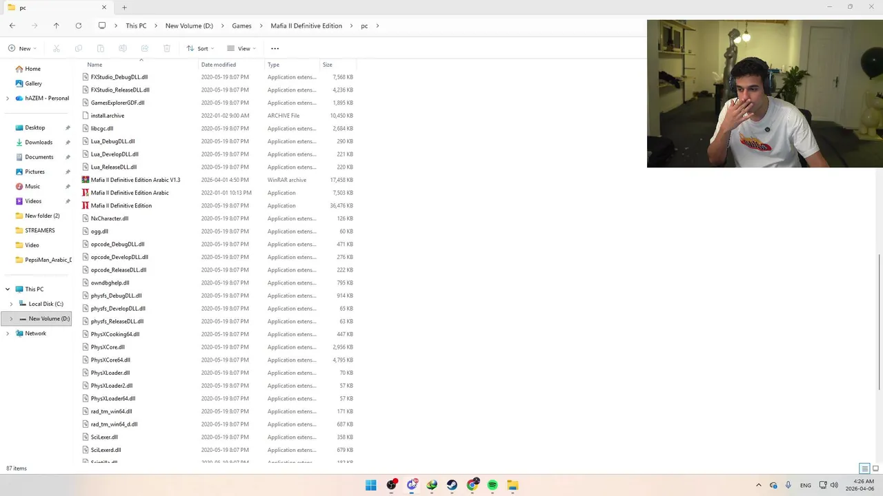Sort files by the Size column
This screenshot has width=883, height=496.
click(x=327, y=65)
